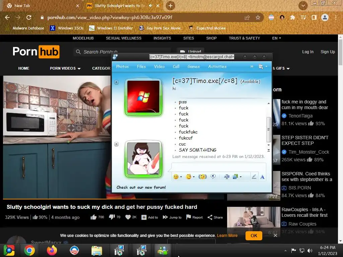Switch to handwriting pen mode in chat
Image resolution: width=343 pixels, height=257 pixels.
(254, 177)
